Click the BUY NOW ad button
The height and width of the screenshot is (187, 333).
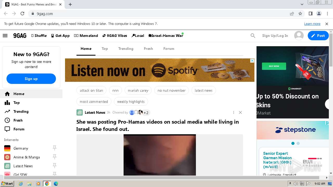click(x=274, y=66)
